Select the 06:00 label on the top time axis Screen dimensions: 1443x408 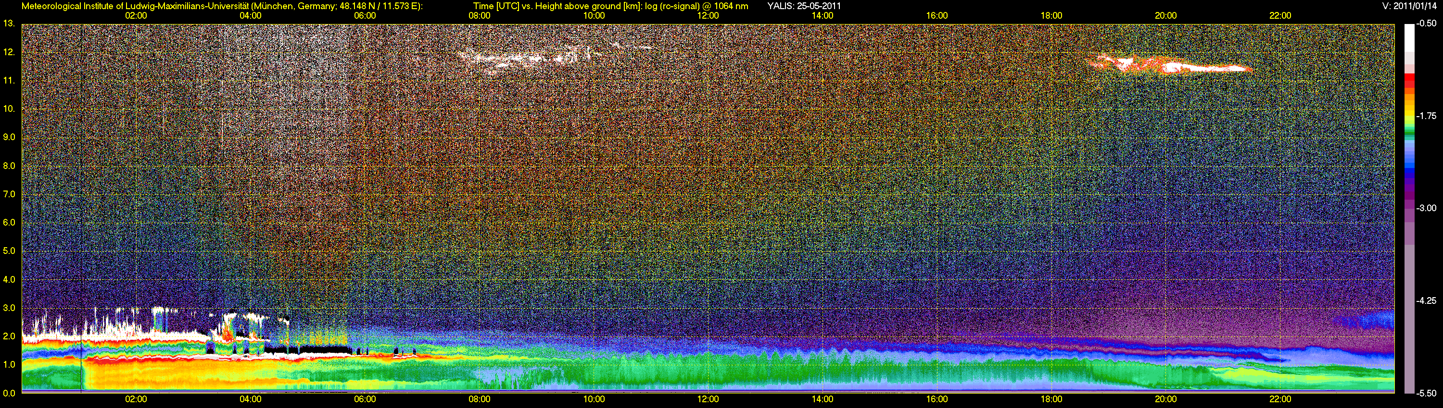click(365, 16)
